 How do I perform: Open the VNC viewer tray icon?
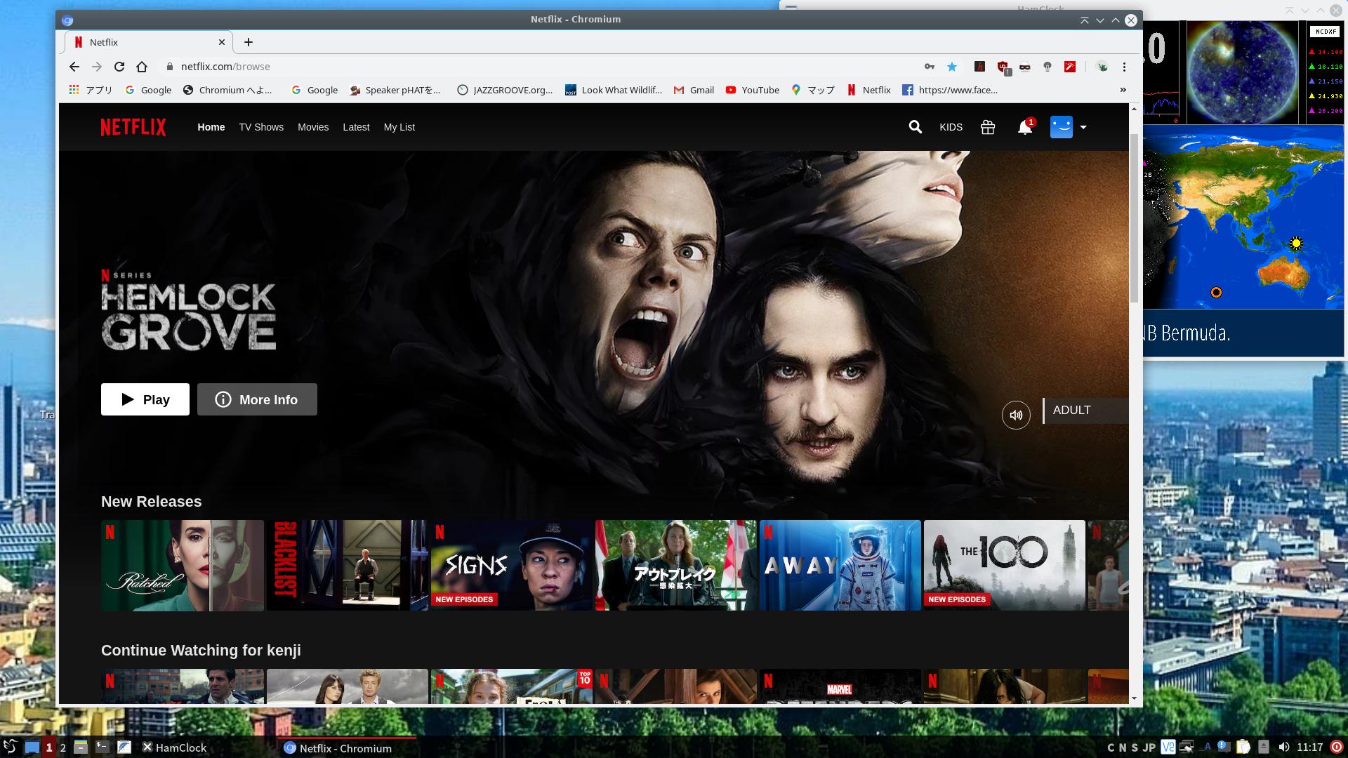[x=1168, y=747]
